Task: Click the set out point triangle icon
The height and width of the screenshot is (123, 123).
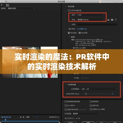Action: tap(24, 117)
